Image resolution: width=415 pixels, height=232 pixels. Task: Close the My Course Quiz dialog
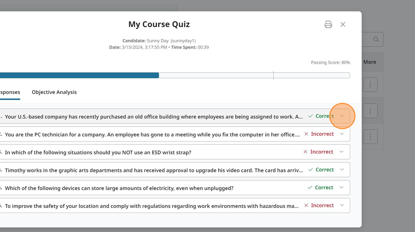343,24
